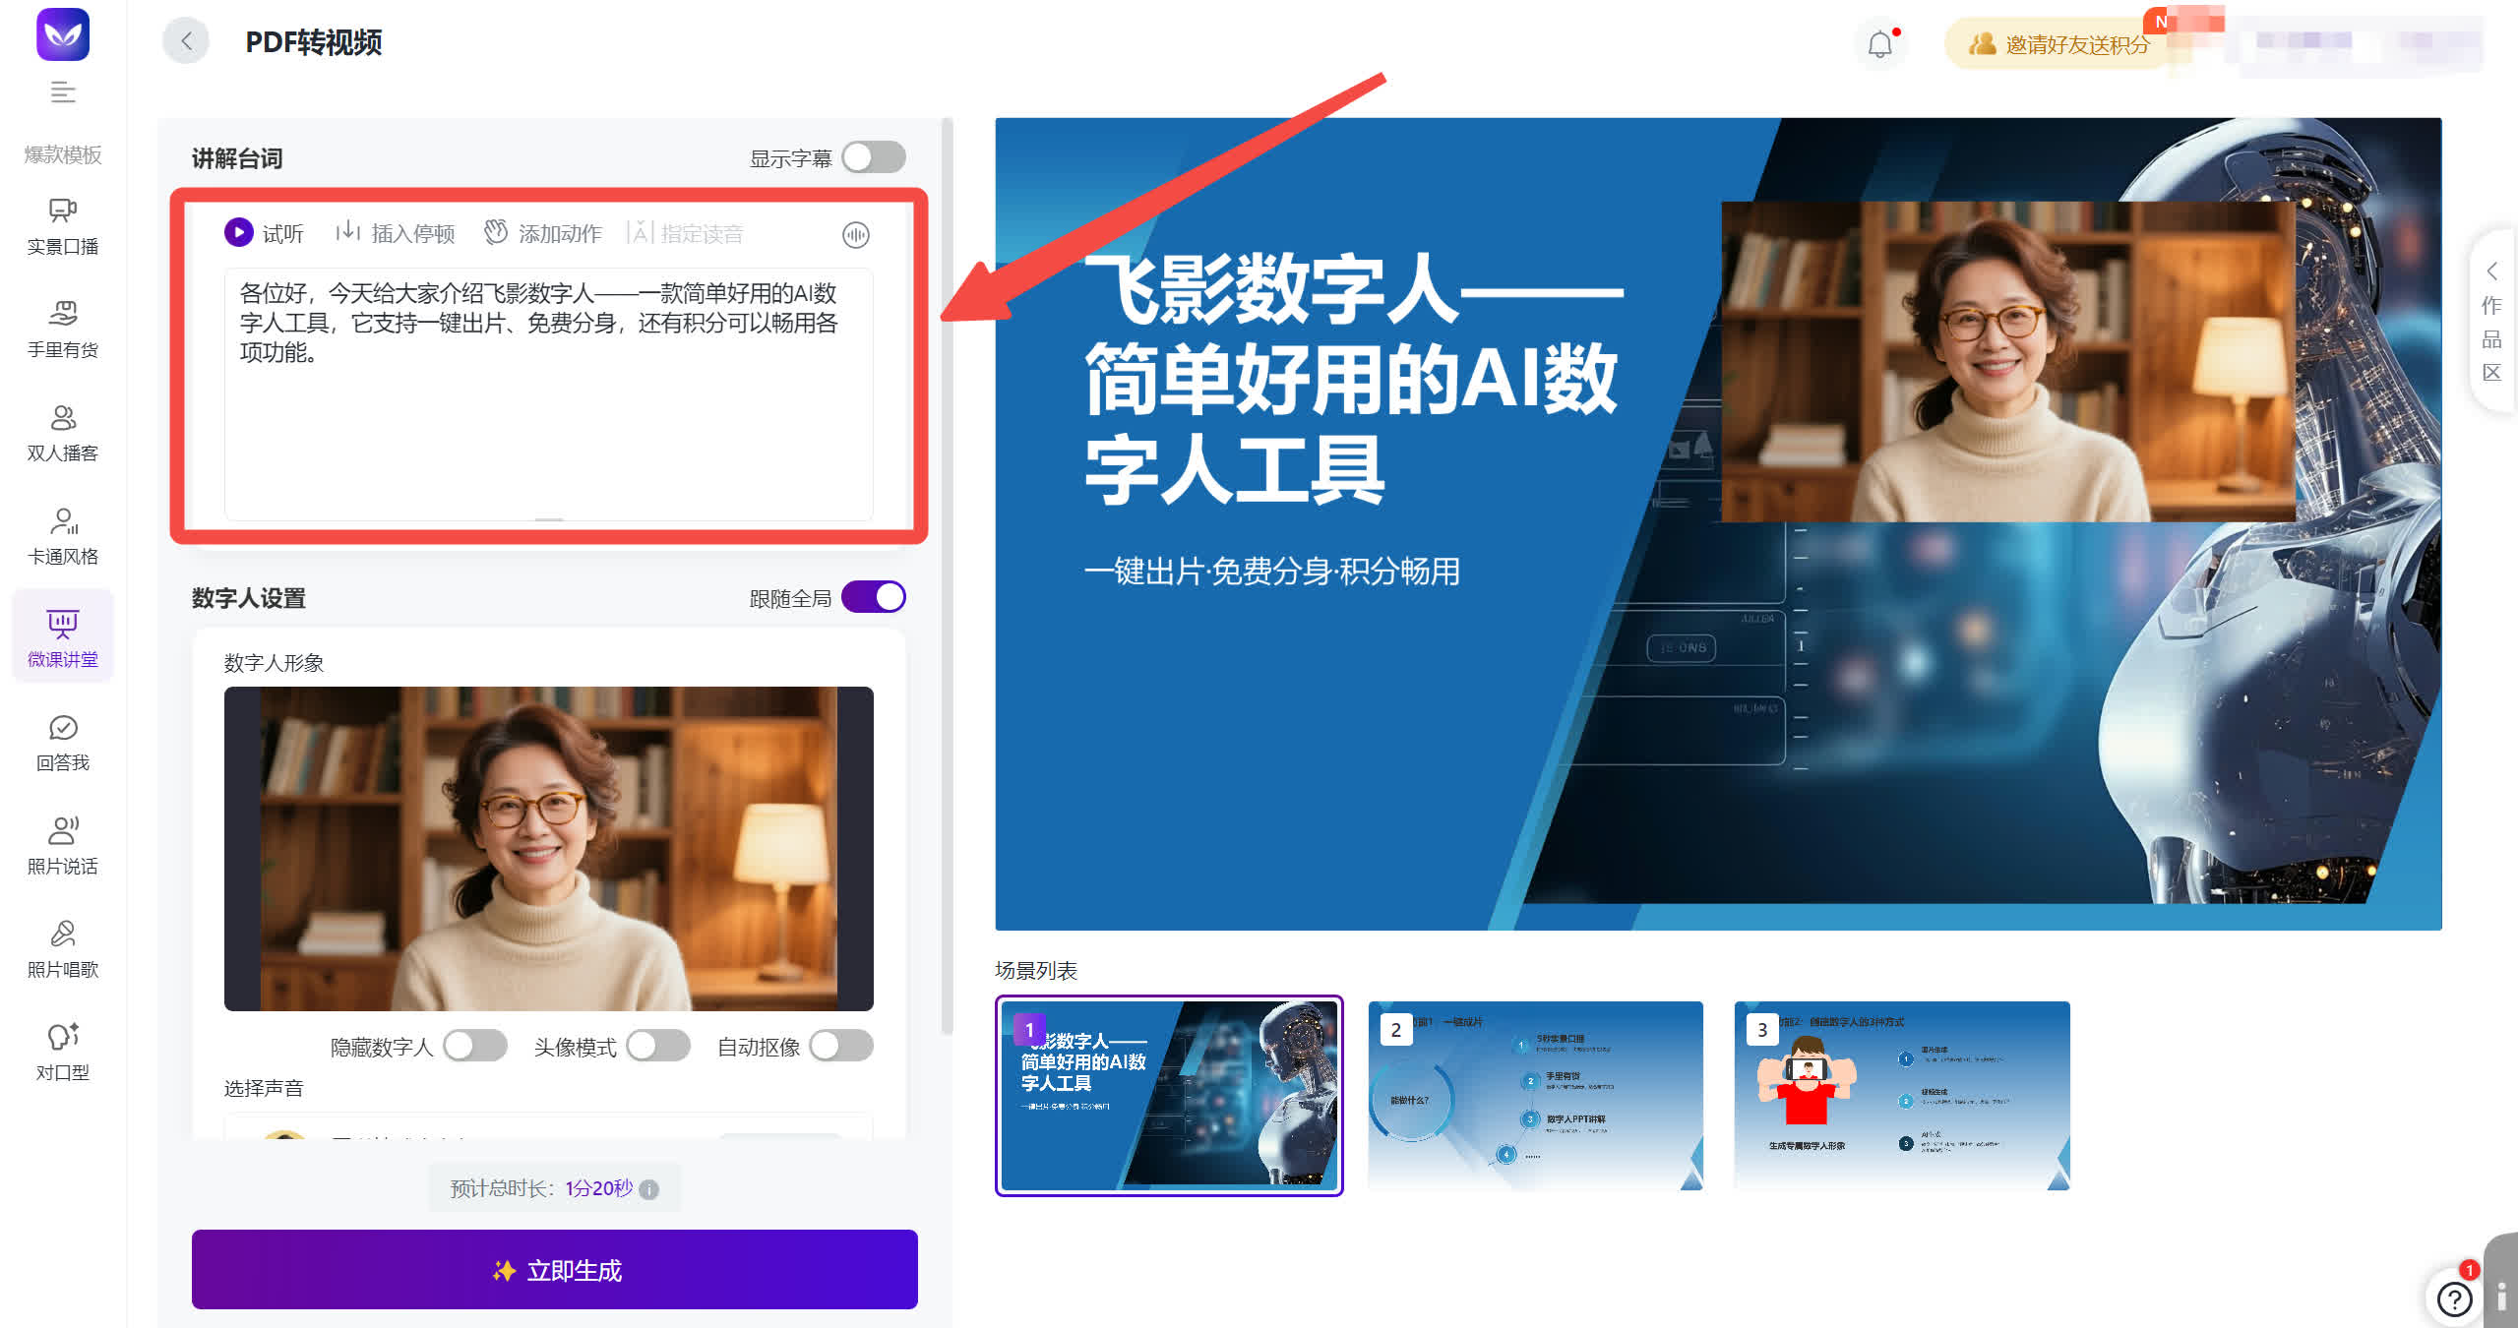2518x1328 pixels.
Task: Click the 数字人形象 avatar preview image
Action: [x=549, y=849]
